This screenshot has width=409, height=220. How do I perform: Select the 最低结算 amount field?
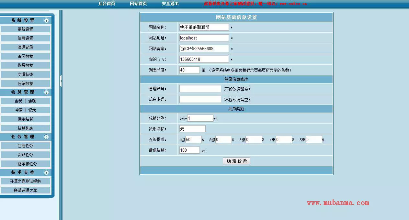pyautogui.click(x=189, y=150)
